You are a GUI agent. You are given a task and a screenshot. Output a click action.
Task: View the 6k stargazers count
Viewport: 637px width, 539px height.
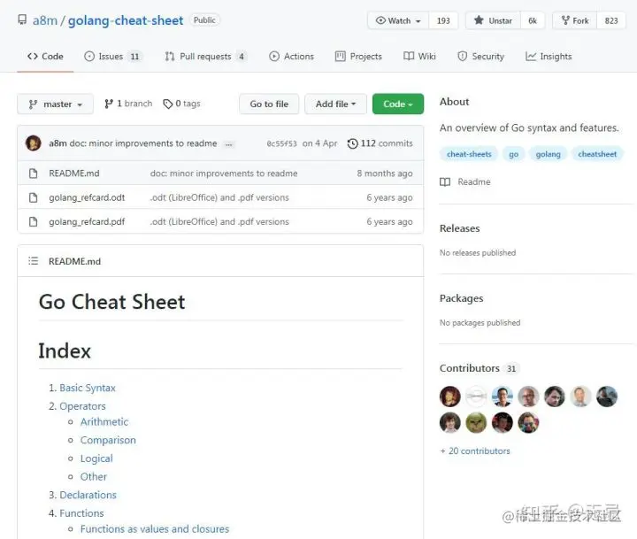point(533,20)
